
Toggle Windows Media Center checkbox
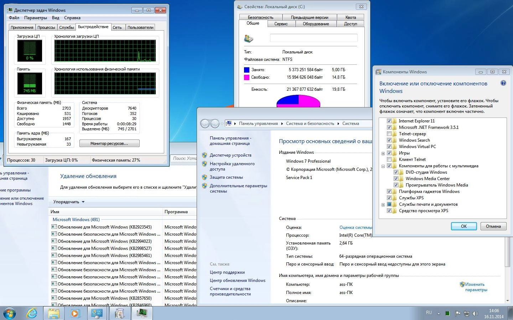click(396, 179)
